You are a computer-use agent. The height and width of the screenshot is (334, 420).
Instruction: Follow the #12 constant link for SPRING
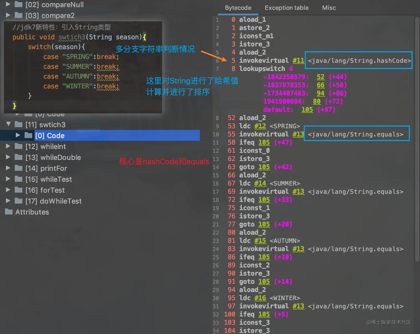(260, 126)
